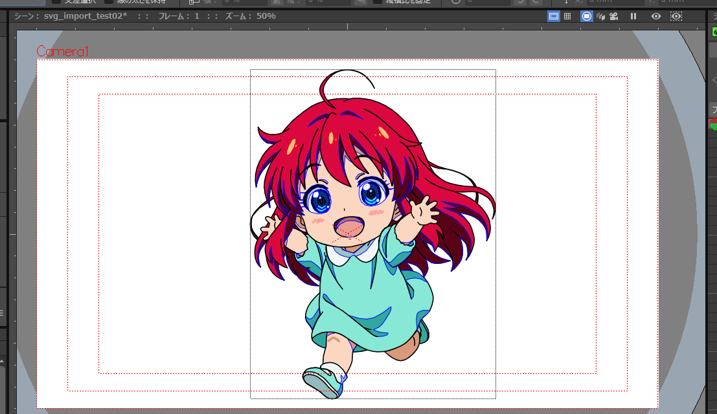717x414 pixels.
Task: Click the Freeze pause icon
Action: tap(633, 16)
